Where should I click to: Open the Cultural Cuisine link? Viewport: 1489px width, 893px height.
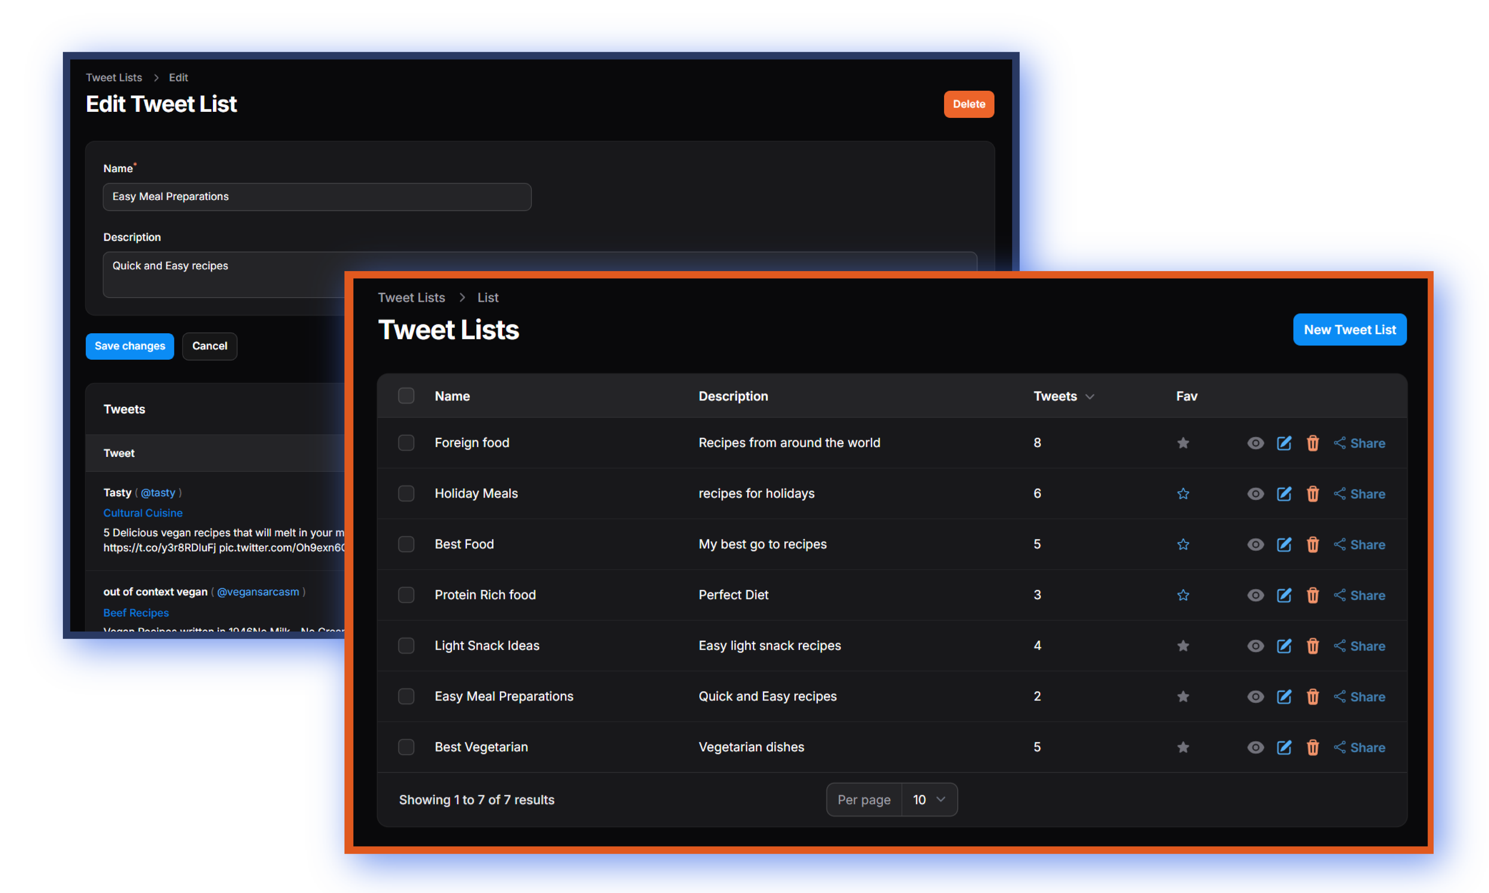pos(143,513)
